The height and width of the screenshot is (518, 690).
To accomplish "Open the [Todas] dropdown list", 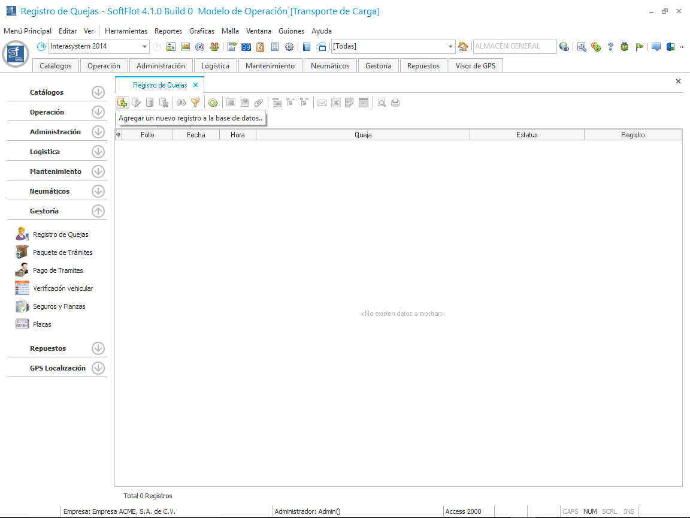I will (x=451, y=47).
